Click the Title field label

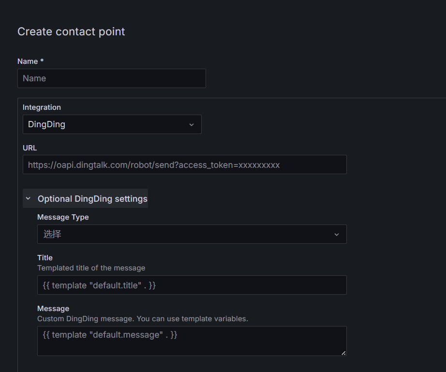45,258
